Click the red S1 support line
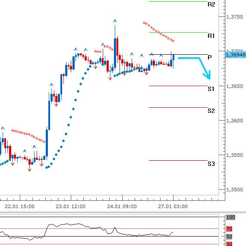 pos(178,86)
